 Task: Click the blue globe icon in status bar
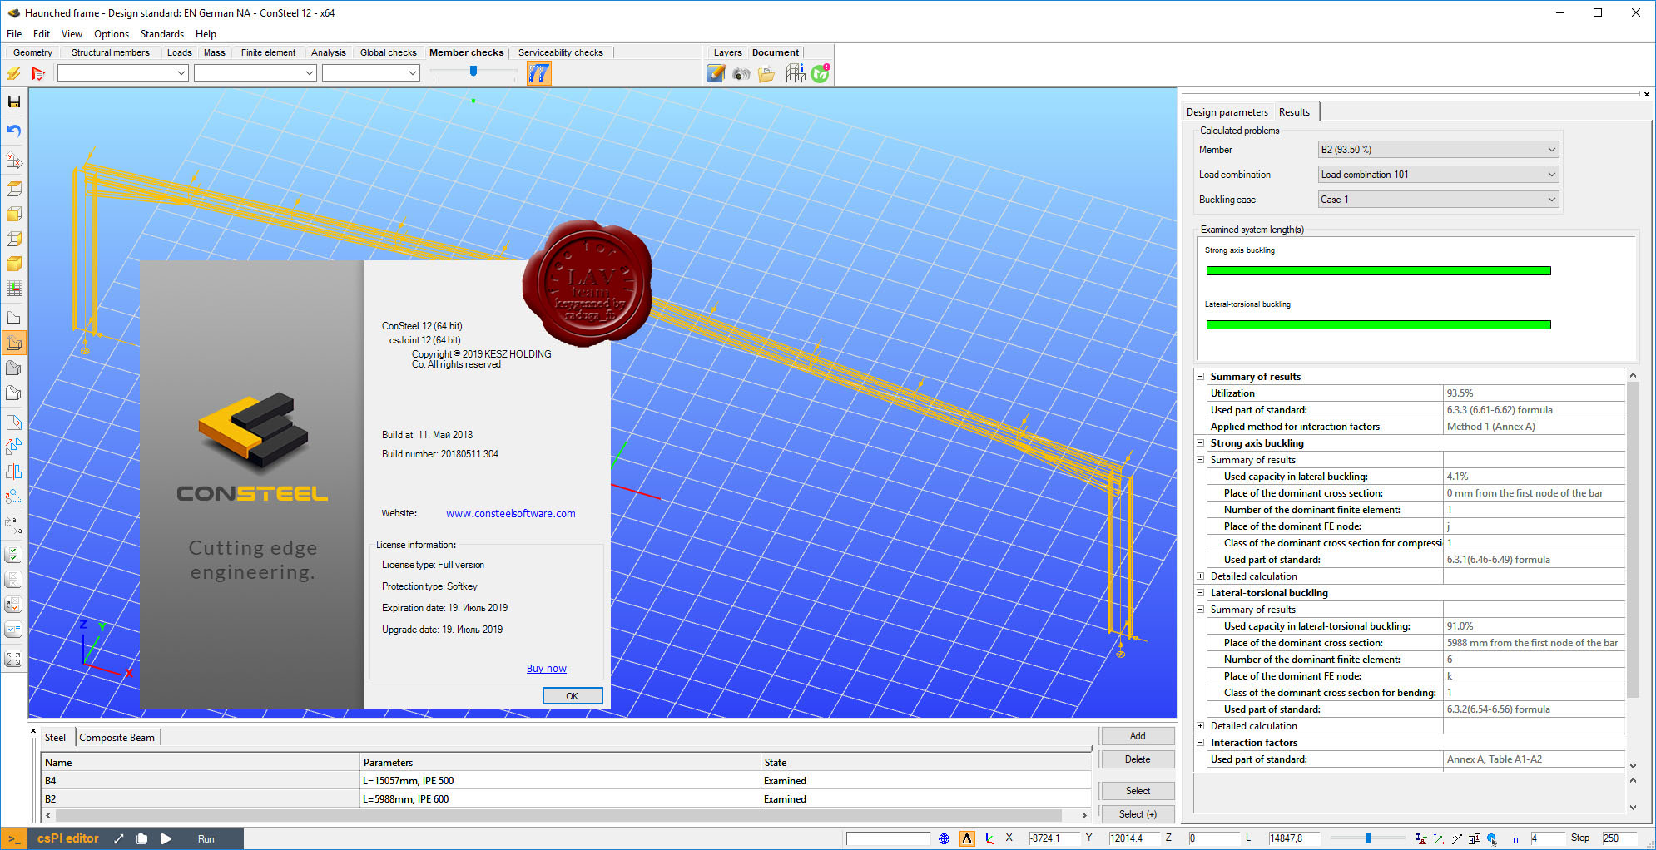(944, 838)
